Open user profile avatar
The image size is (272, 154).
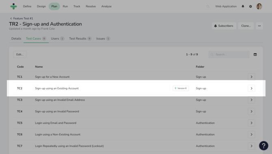(259, 7)
